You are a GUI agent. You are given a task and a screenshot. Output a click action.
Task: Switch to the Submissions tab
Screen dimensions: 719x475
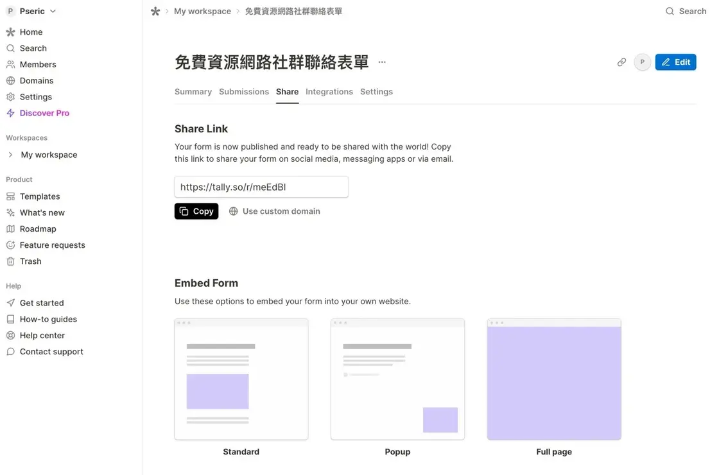tap(244, 92)
